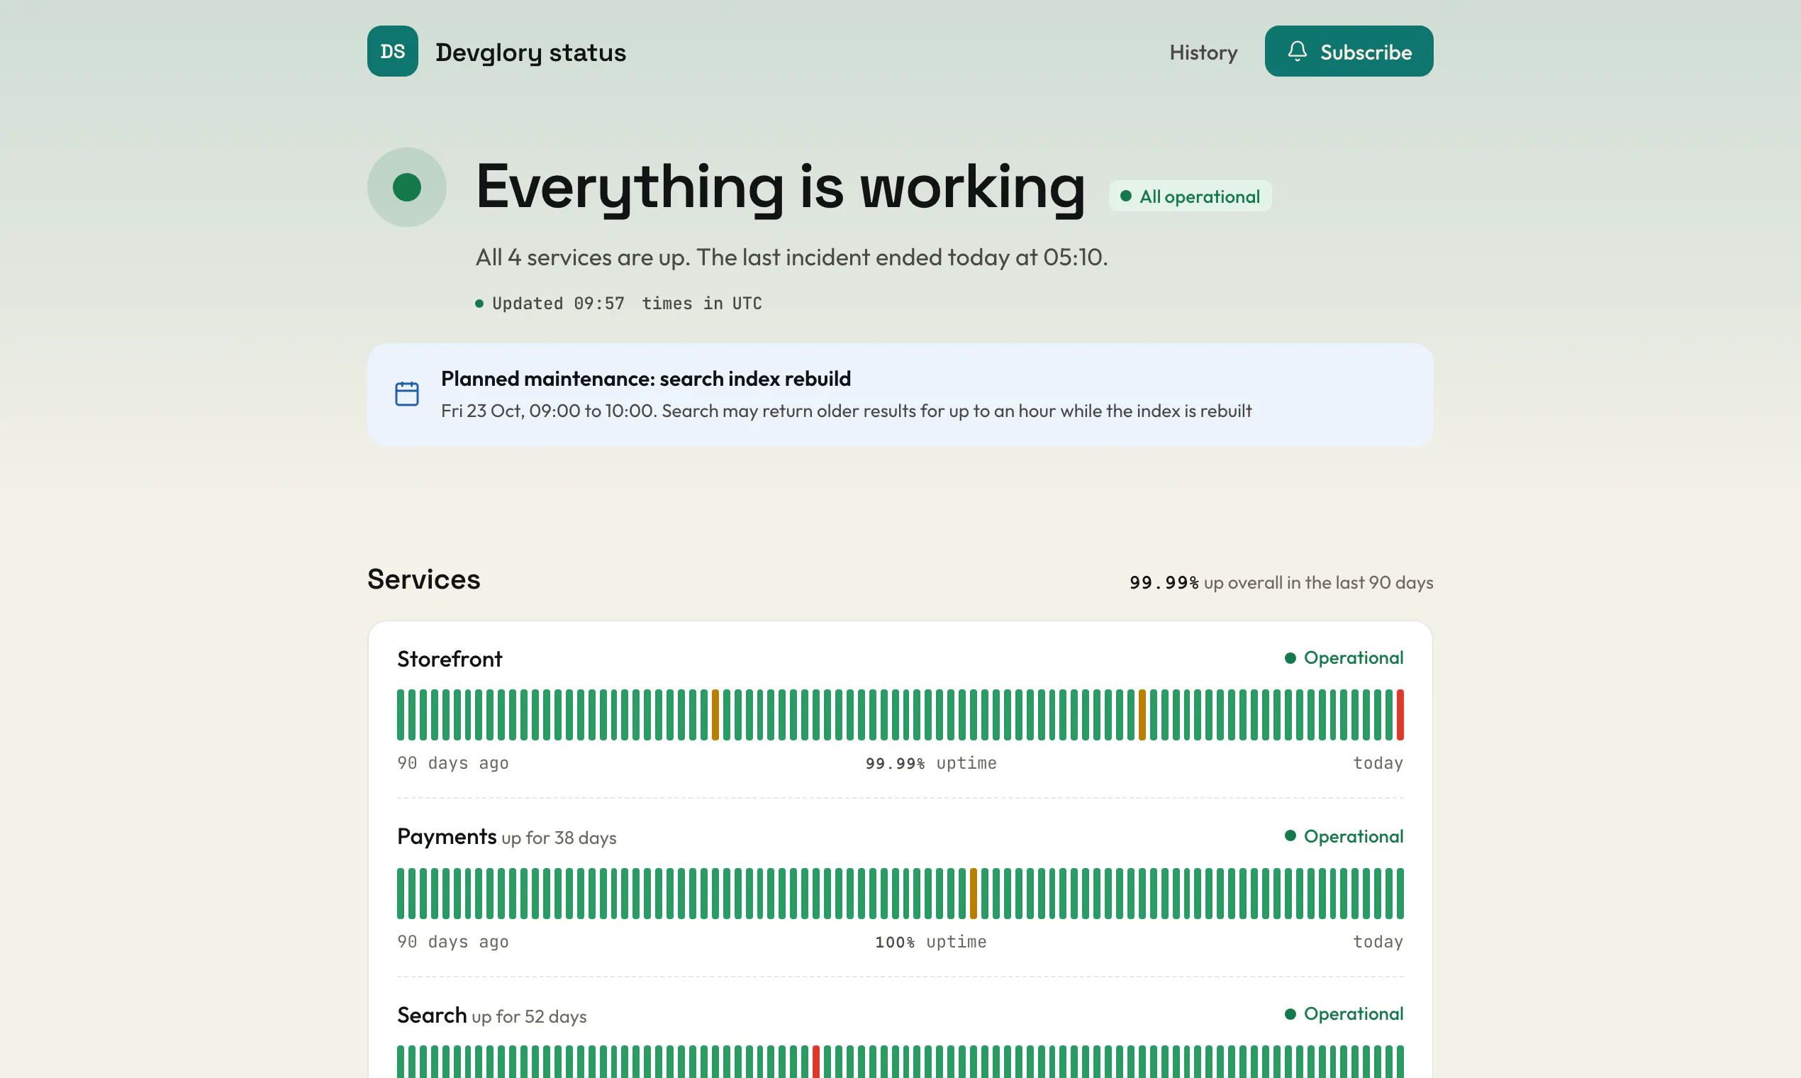The height and width of the screenshot is (1078, 1801).
Task: Click the Search service name
Action: [x=432, y=1015]
